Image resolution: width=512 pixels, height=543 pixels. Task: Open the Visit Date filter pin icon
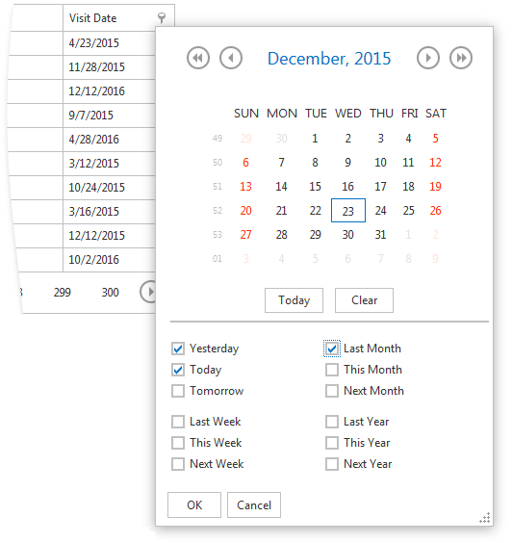click(x=162, y=17)
